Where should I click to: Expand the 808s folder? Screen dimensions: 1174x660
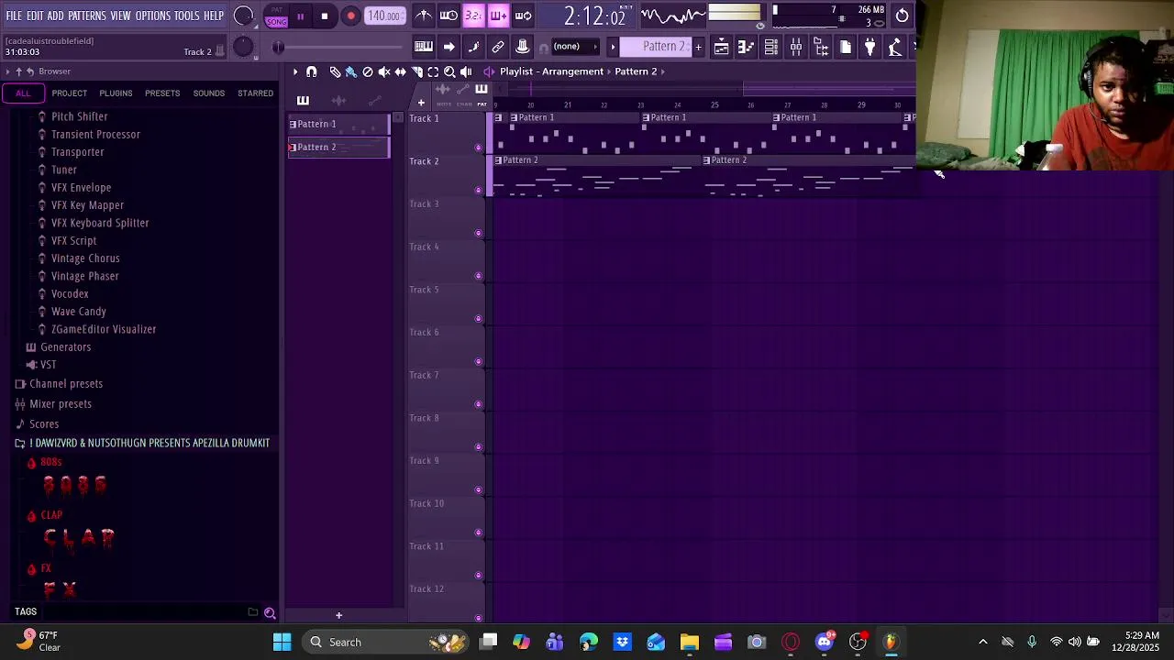click(50, 463)
